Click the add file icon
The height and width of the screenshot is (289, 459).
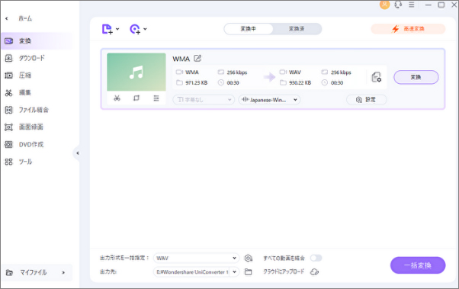point(108,29)
